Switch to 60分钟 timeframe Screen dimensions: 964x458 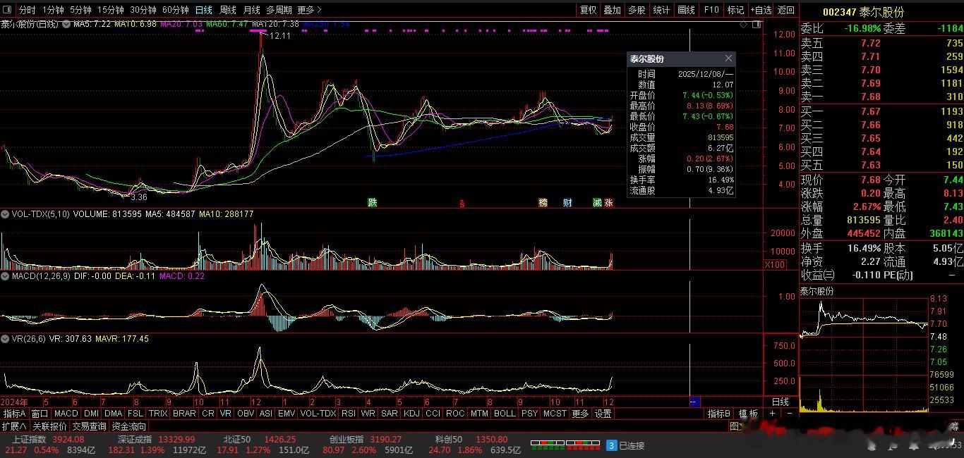coord(175,10)
